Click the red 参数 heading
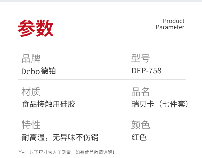Screen dimensions: 202x158 (35, 28)
